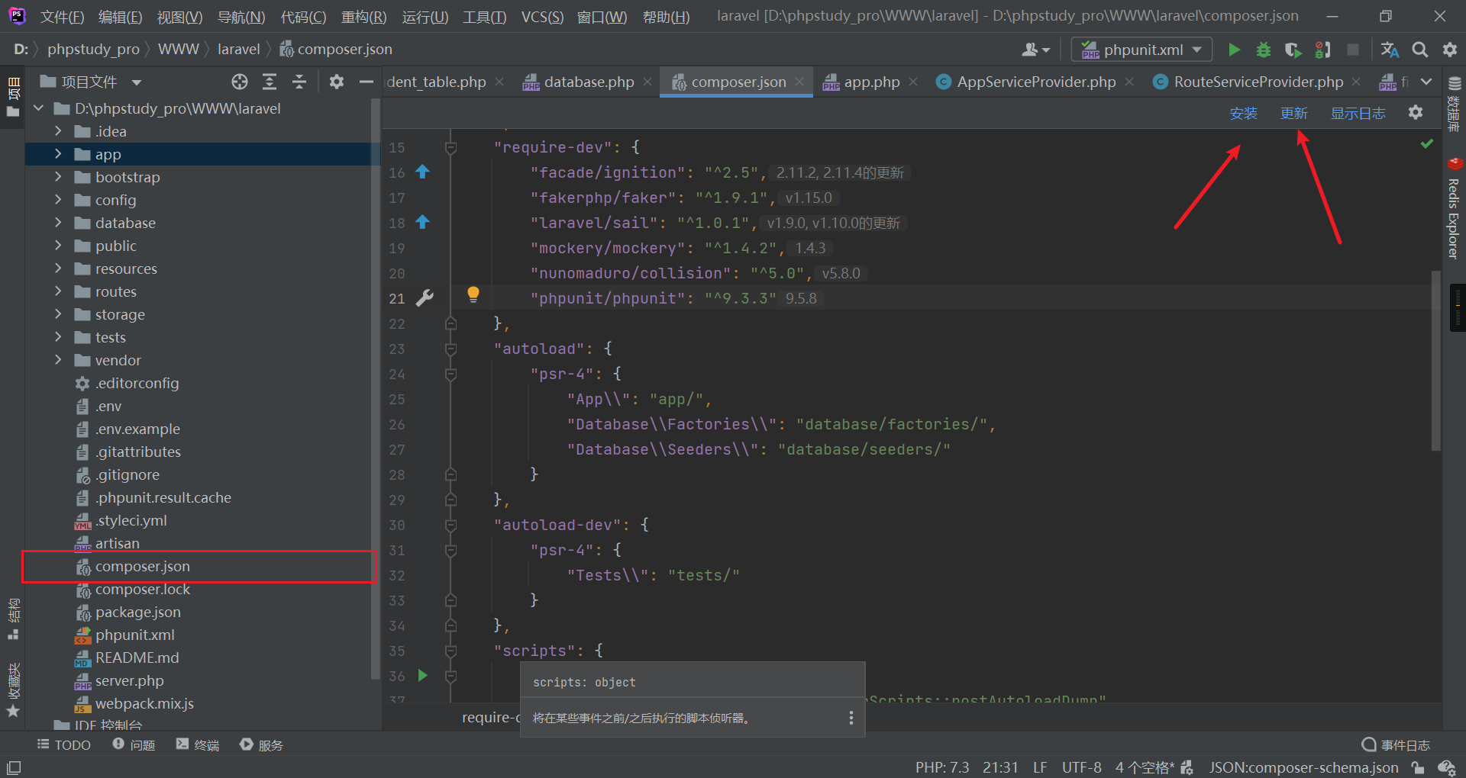Click update arrow on line 16

pyautogui.click(x=422, y=172)
